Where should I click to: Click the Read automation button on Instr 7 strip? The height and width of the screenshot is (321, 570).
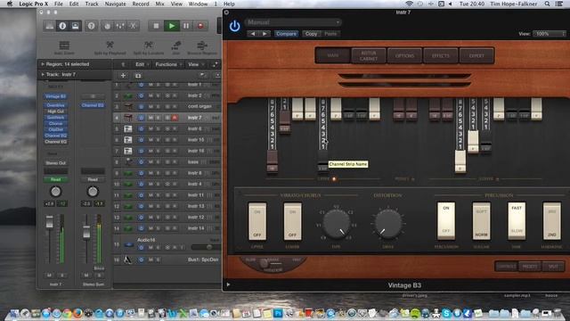point(55,179)
